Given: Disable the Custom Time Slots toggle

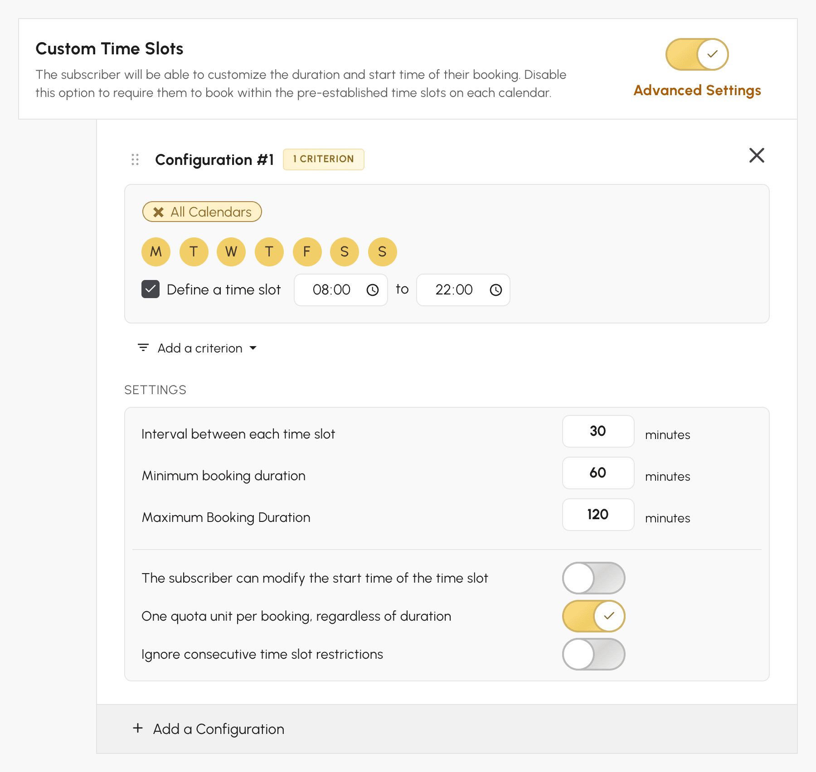Looking at the screenshot, I should (697, 54).
